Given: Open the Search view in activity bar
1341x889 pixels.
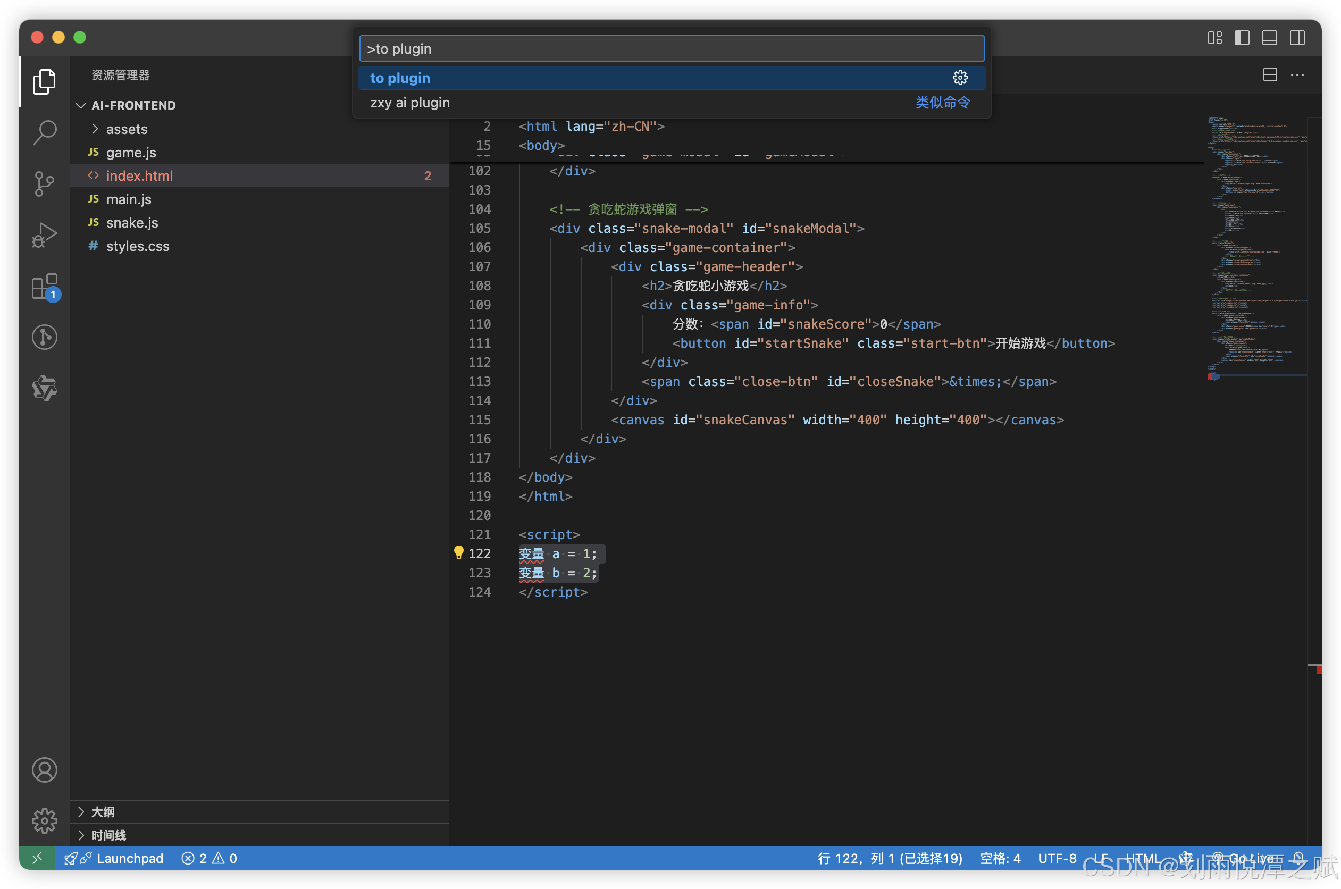Looking at the screenshot, I should tap(44, 132).
